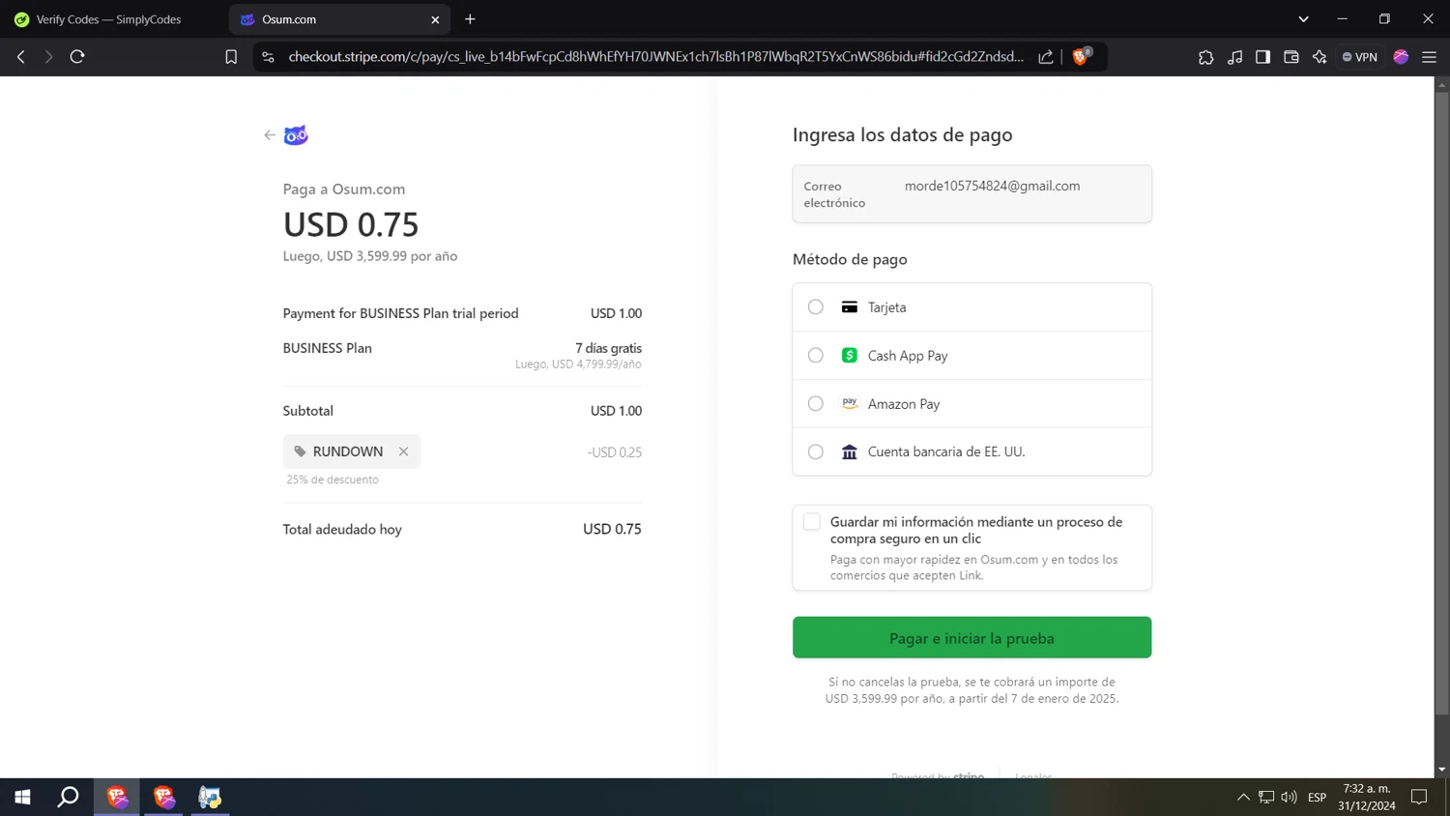Open the taskbar clock and calendar

coord(1367,797)
